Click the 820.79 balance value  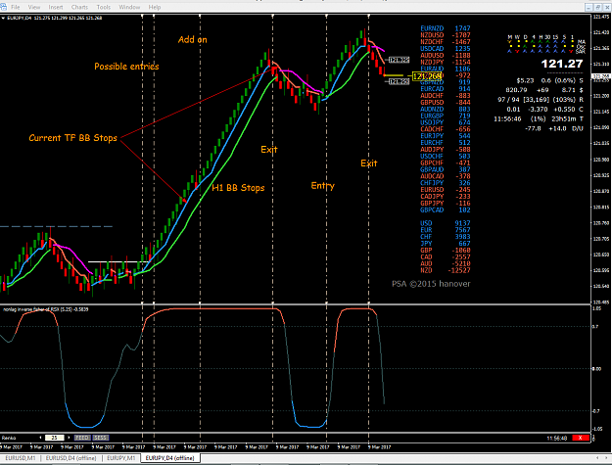(516, 90)
